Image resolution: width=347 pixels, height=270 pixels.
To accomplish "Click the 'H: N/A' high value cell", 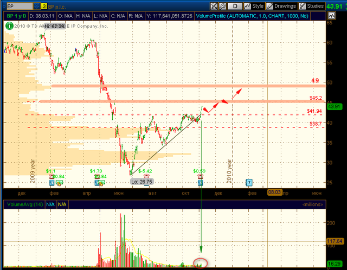I will tap(83, 16).
